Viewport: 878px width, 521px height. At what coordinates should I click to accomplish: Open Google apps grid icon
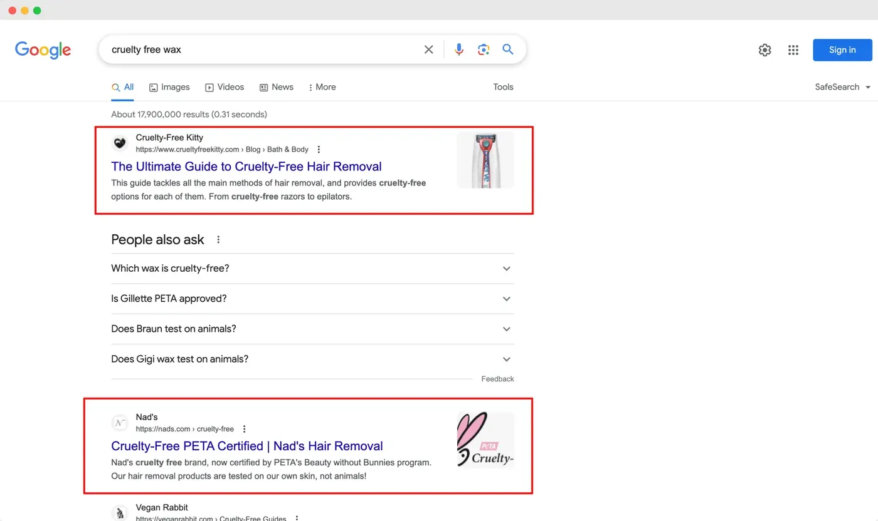(793, 50)
